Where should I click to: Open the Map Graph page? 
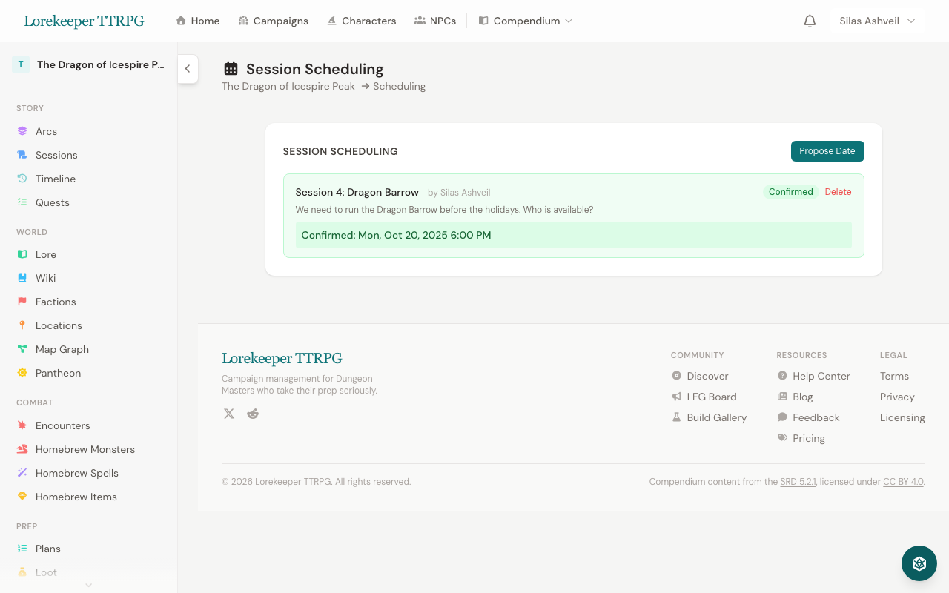click(62, 348)
